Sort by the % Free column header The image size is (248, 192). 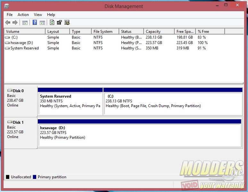210,32
